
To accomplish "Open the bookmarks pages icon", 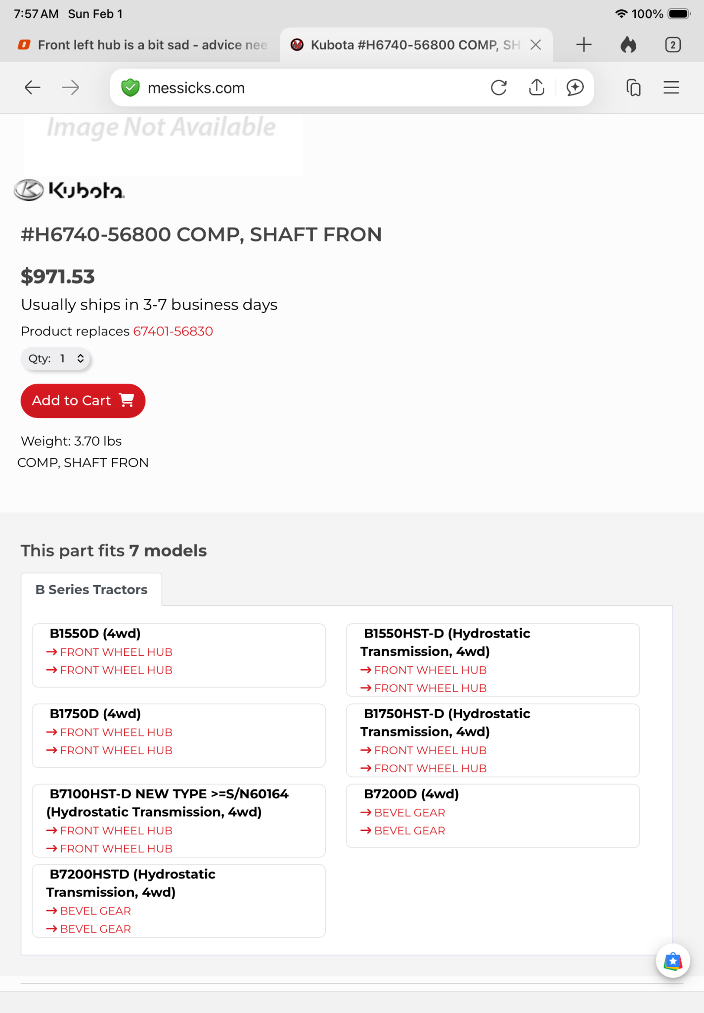I will point(633,88).
